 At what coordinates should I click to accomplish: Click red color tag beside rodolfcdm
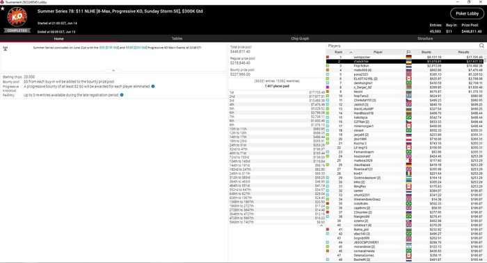pyautogui.click(x=328, y=203)
